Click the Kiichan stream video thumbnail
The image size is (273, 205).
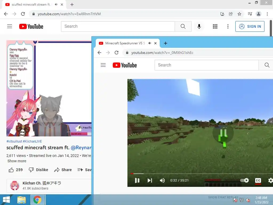[49, 88]
